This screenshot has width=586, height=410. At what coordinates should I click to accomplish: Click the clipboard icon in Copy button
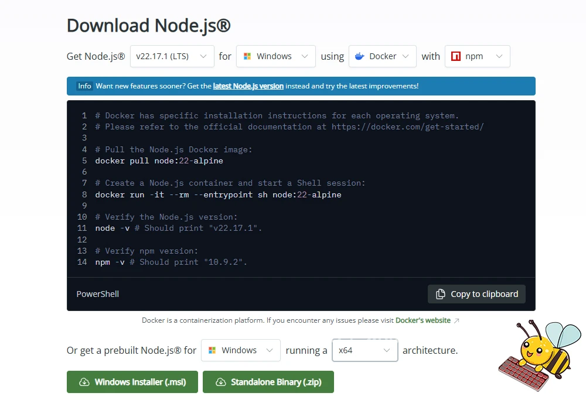441,294
